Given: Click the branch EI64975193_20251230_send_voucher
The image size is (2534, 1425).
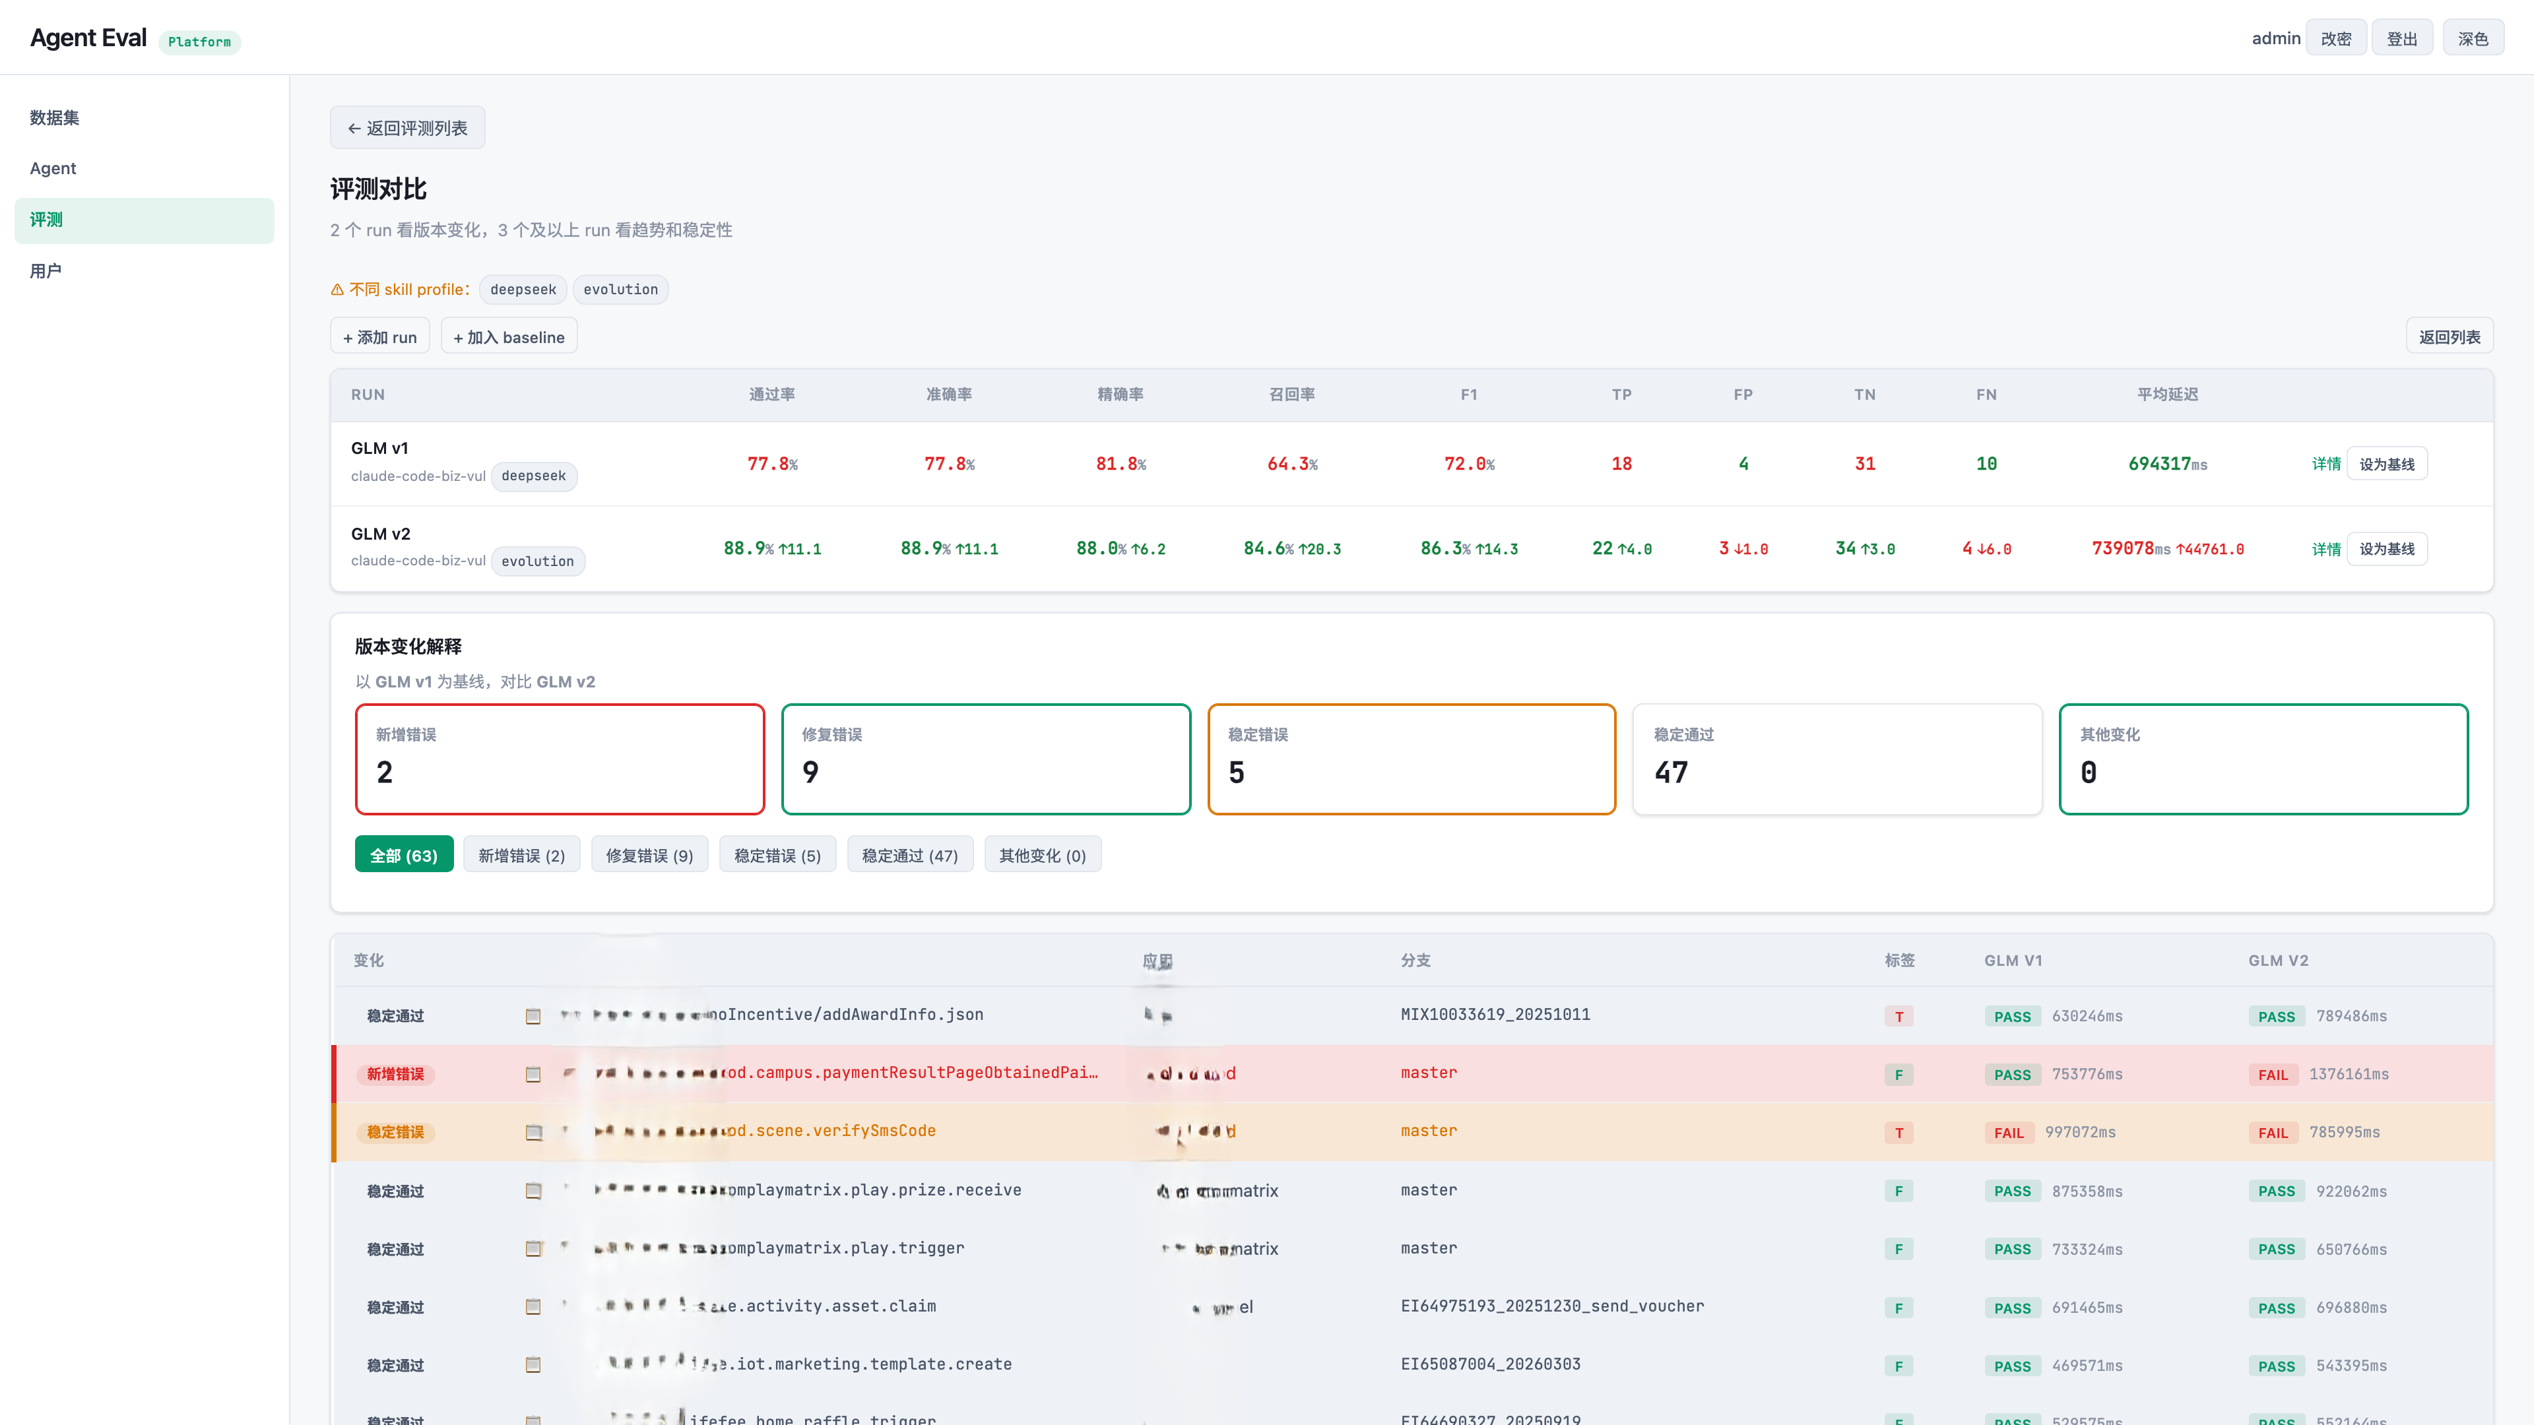Looking at the screenshot, I should 1552,1306.
